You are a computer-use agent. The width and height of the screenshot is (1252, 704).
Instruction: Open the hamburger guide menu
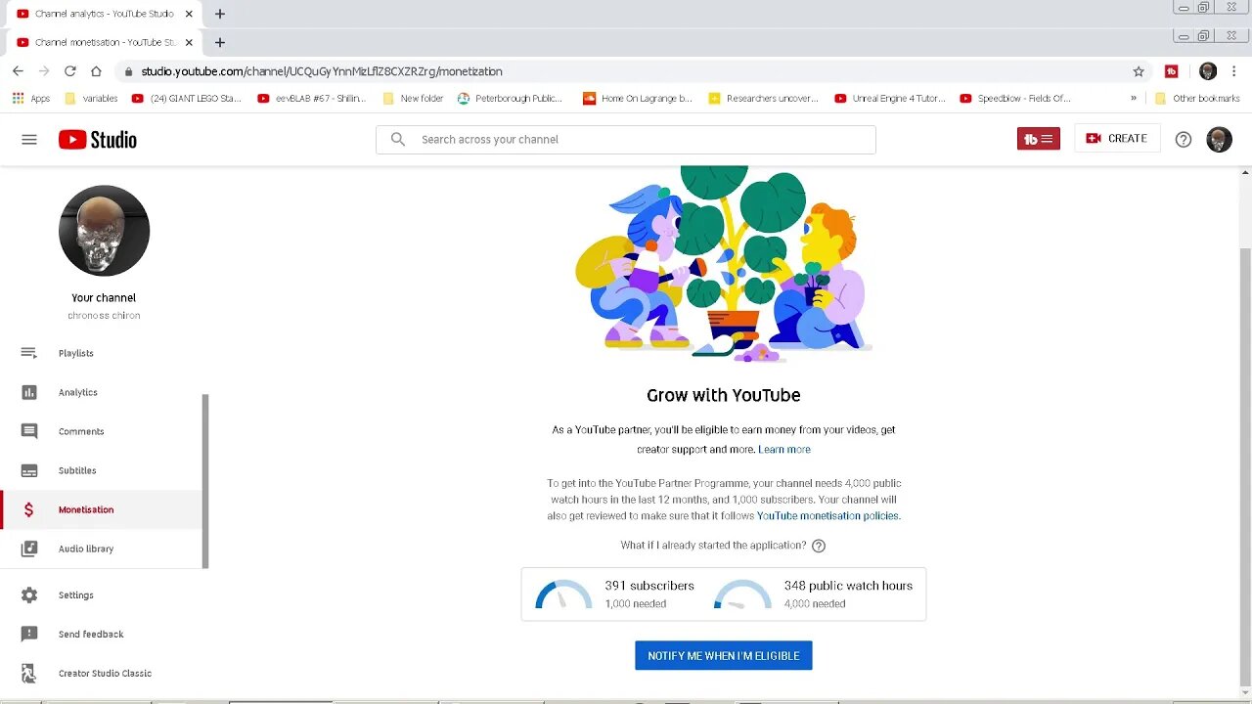29,140
